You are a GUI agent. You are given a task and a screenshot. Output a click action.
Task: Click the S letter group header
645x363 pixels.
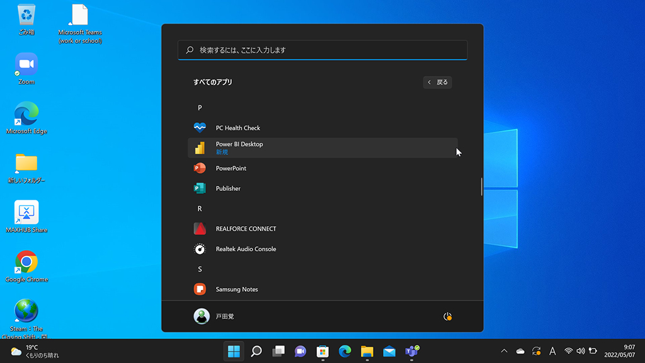(200, 268)
